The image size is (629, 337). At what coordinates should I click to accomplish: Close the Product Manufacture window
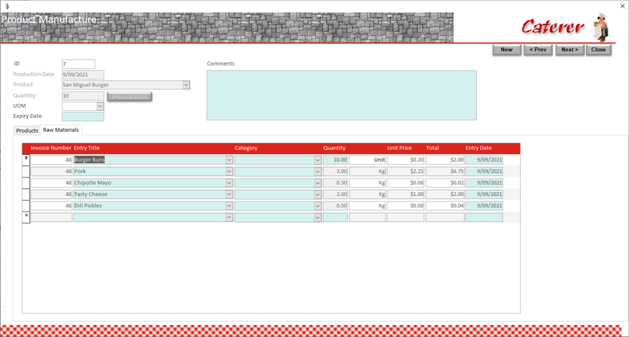pos(622,6)
